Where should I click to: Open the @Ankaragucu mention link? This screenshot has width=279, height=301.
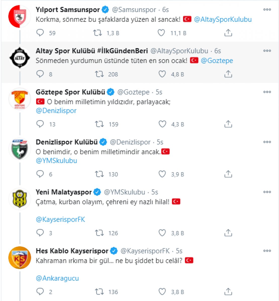(57, 278)
